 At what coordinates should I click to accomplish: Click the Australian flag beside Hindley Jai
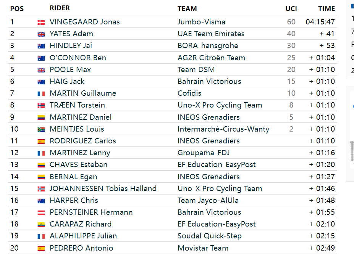pos(41,46)
